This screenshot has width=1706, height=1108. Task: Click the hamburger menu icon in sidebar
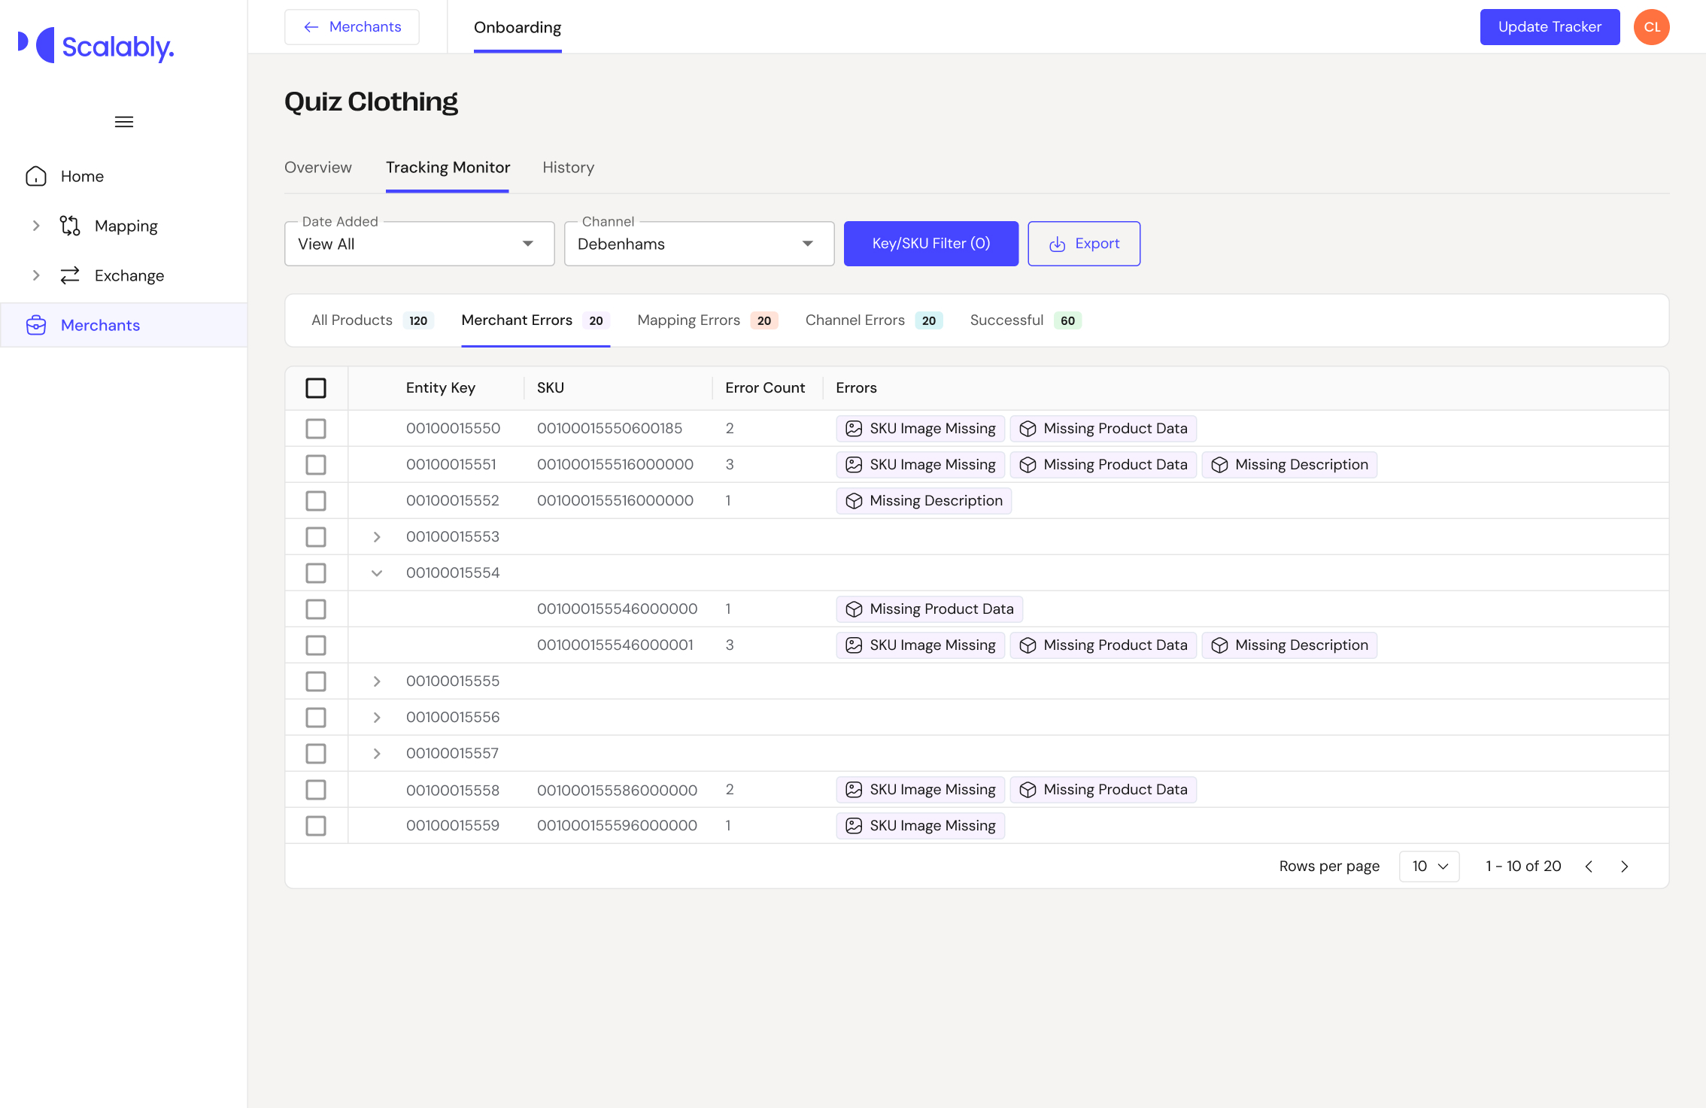pyautogui.click(x=124, y=122)
